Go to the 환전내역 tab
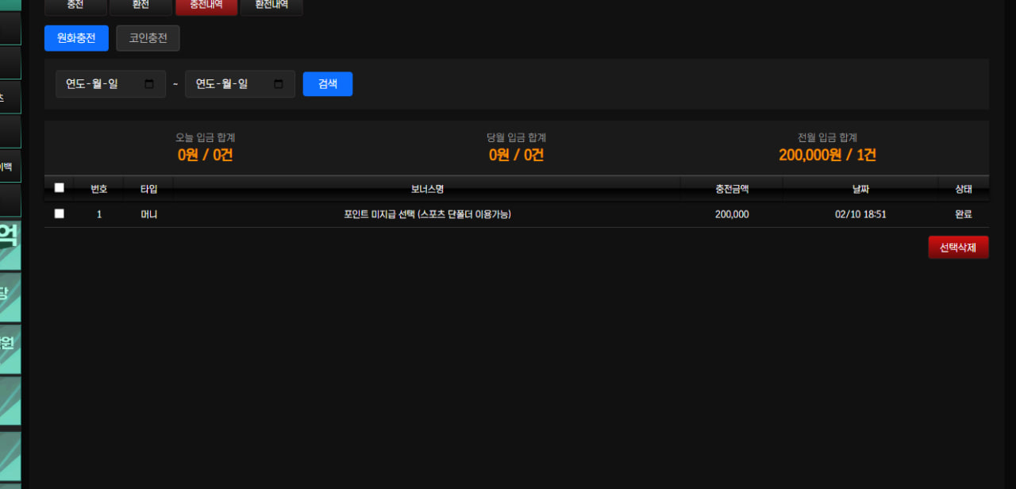The image size is (1016, 489). [271, 6]
